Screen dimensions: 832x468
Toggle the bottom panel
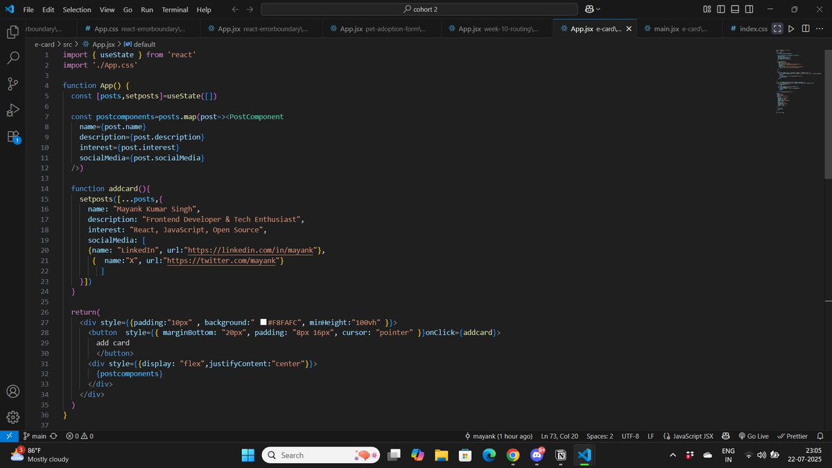tap(735, 9)
